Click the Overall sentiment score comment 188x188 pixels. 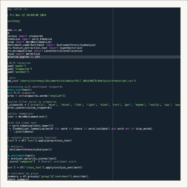point(57,161)
